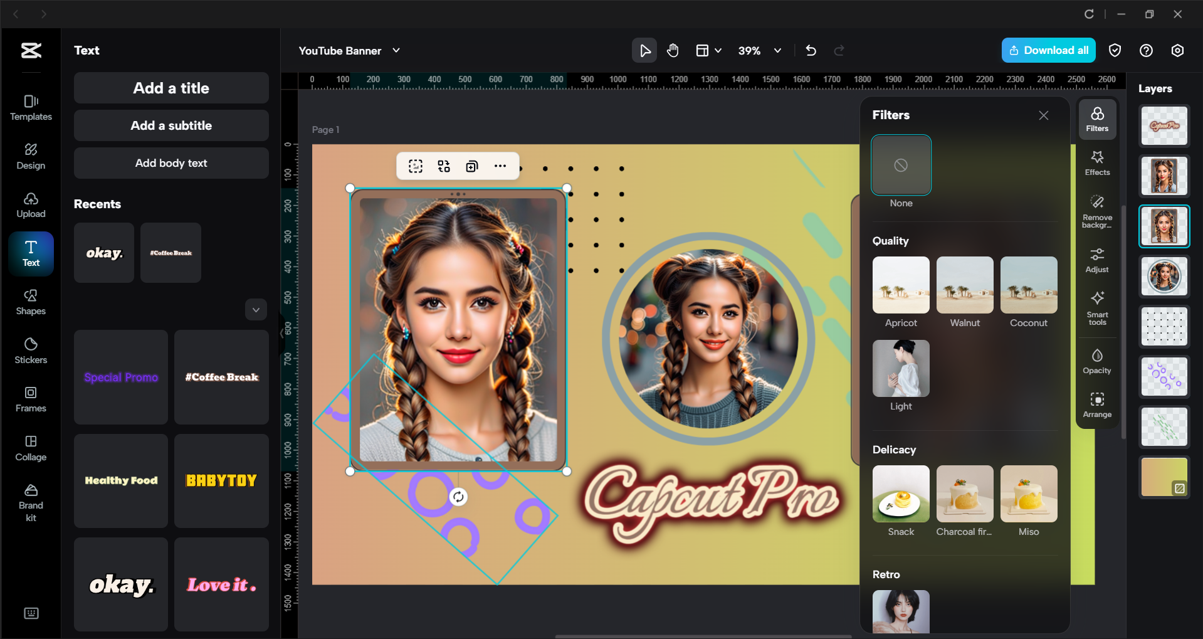Expand the Recents text styles list

pos(256,309)
